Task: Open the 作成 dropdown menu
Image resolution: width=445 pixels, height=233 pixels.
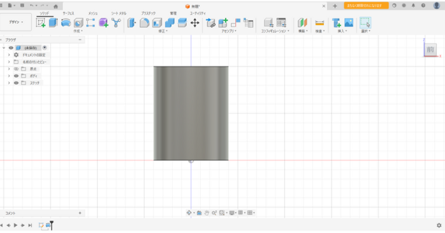Action: 78,31
